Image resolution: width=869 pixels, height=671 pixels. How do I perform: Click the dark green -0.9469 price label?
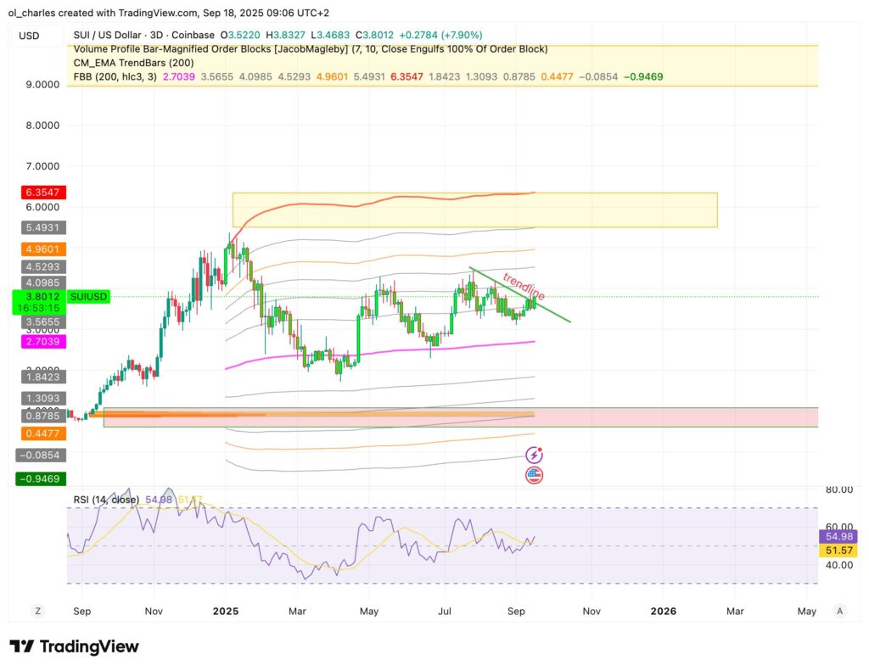39,479
